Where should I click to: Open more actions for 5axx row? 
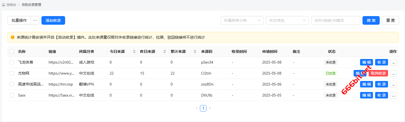pyautogui.click(x=393, y=95)
